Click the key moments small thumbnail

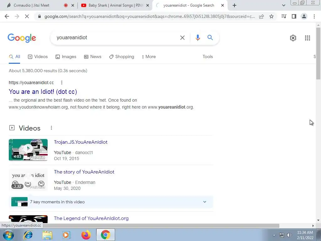click(x=19, y=202)
